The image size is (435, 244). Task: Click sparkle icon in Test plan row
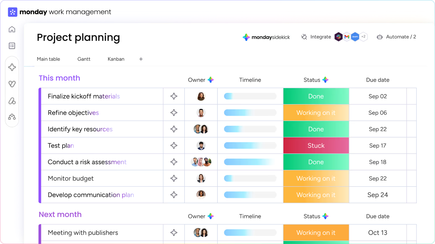point(174,146)
